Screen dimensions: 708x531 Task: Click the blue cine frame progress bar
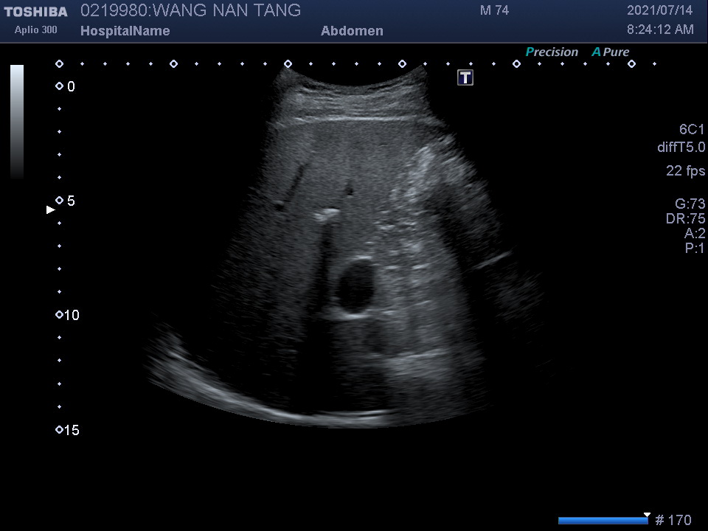pyautogui.click(x=603, y=521)
